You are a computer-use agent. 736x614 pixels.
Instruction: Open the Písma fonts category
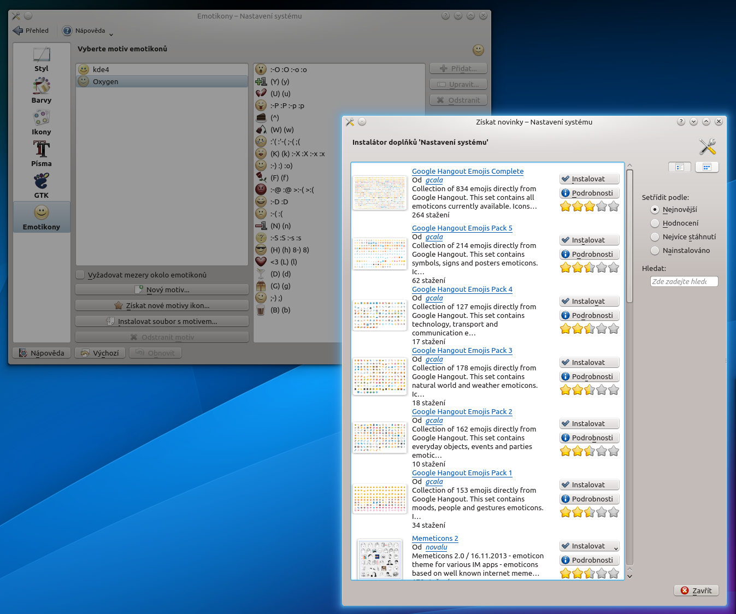click(42, 155)
